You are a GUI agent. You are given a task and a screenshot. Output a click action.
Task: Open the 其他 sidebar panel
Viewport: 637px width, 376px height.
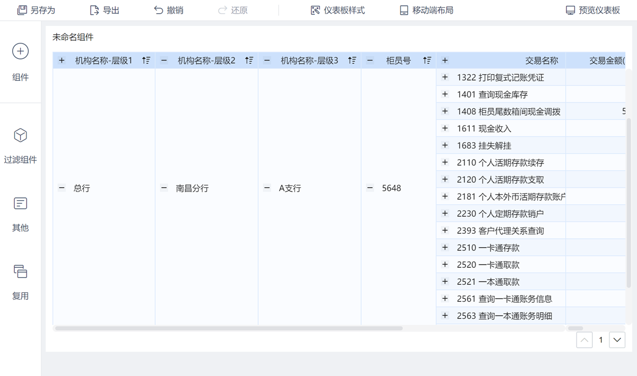click(x=20, y=214)
